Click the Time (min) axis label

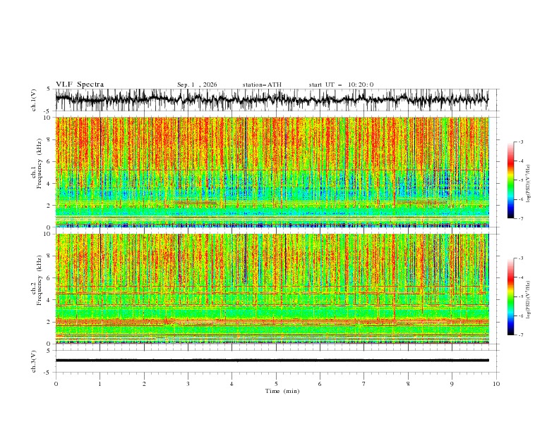(282, 391)
